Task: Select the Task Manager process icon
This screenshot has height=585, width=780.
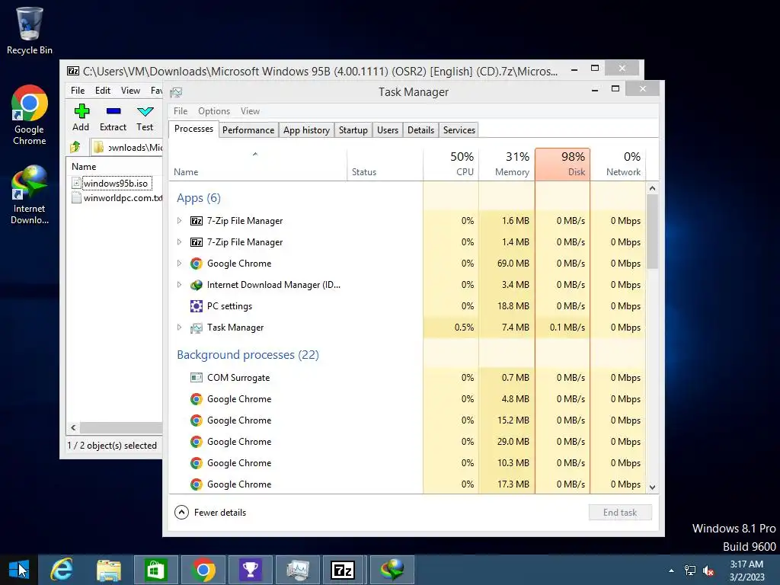Action: click(197, 328)
